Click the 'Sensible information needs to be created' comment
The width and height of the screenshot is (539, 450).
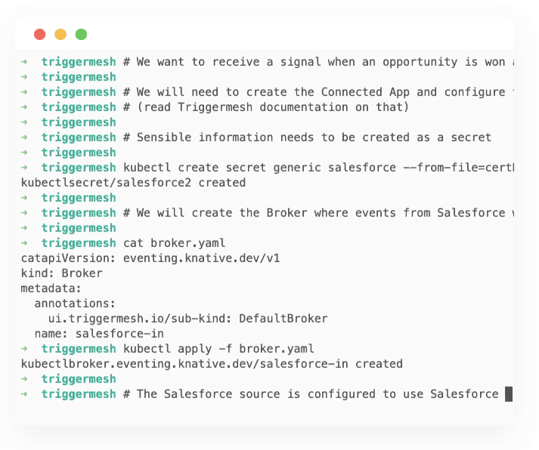pyautogui.click(x=274, y=137)
